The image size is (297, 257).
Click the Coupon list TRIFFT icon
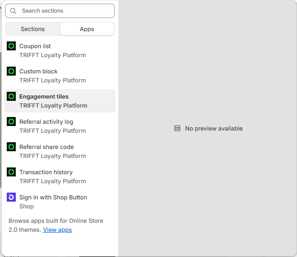point(11,46)
